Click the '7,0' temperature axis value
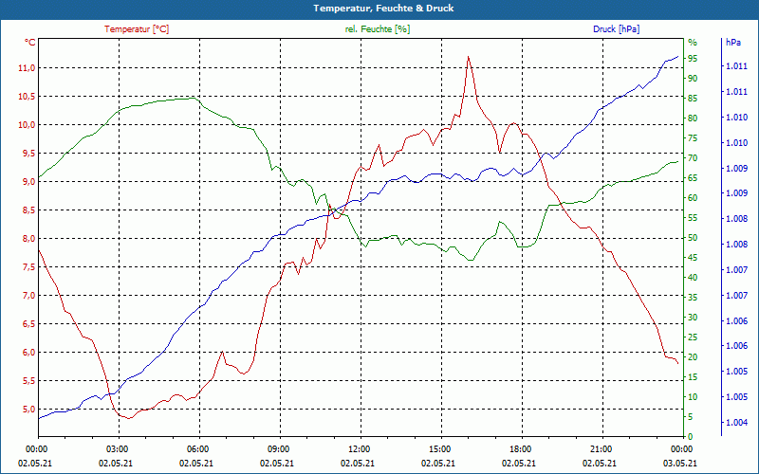The height and width of the screenshot is (474, 759). [x=28, y=296]
